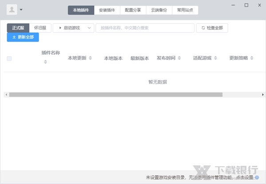Image resolution: width=266 pixels, height=184 pixels.
Task: Expand the 启动游戏 dropdown chevron
Action: [89, 28]
